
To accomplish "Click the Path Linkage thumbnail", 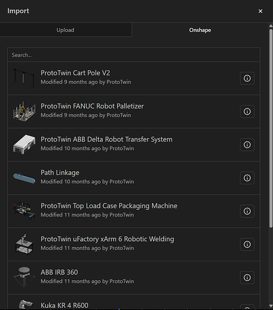I will [x=24, y=178].
